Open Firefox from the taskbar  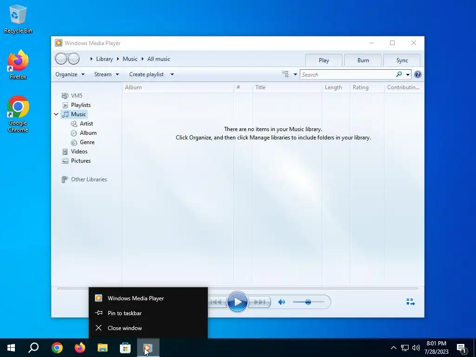(x=80, y=348)
